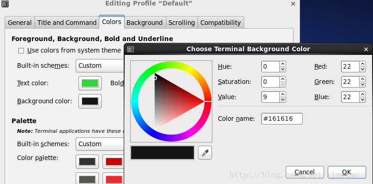Decrease the Blue value
This screenshot has height=184, width=373.
pyautogui.click(x=362, y=100)
